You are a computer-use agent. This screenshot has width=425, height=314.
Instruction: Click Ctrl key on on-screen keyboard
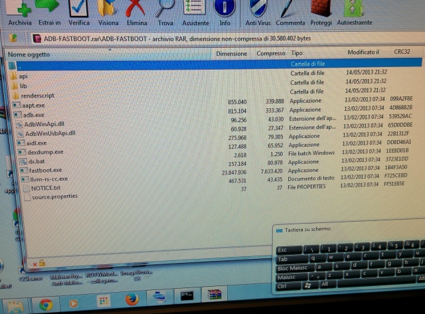288,286
